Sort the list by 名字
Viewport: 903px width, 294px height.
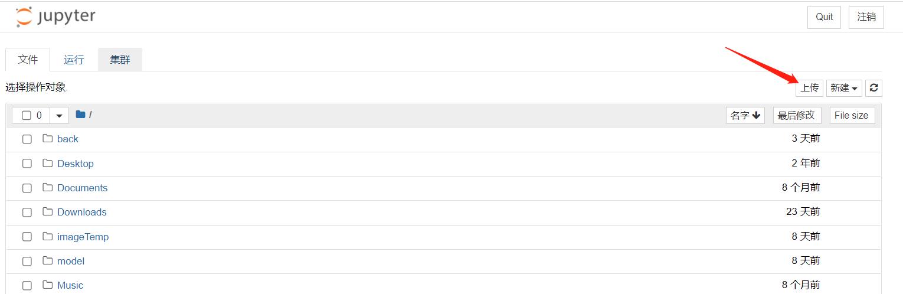coord(745,115)
